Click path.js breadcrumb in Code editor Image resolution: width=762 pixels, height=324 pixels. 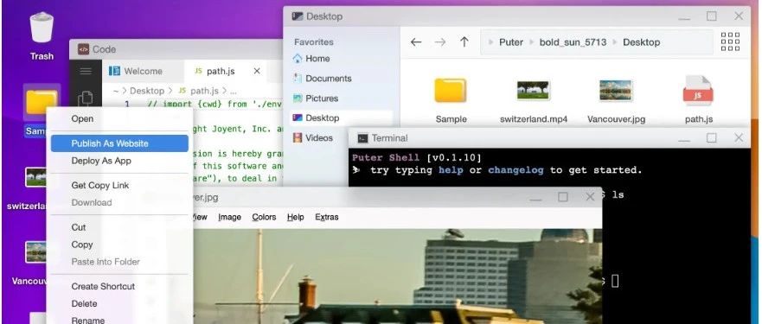click(204, 91)
